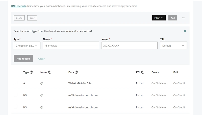The height and width of the screenshot is (115, 202).
Task: Click the help icon next to Data column
Action: click(x=77, y=72)
